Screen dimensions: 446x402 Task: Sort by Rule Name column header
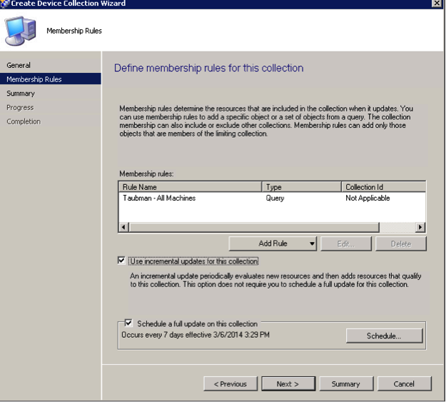[190, 187]
